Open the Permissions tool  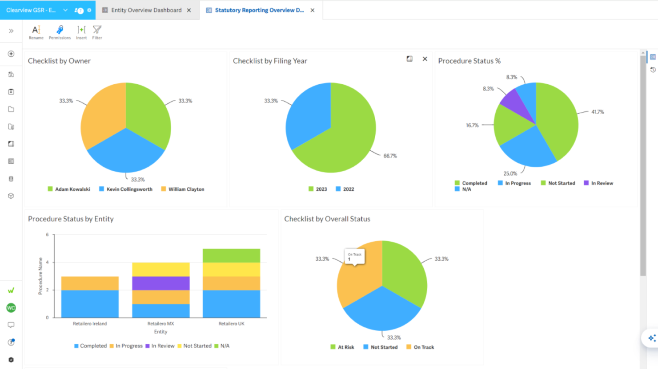60,32
